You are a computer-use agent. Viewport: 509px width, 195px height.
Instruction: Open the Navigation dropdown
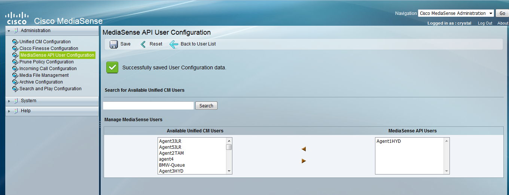click(455, 13)
